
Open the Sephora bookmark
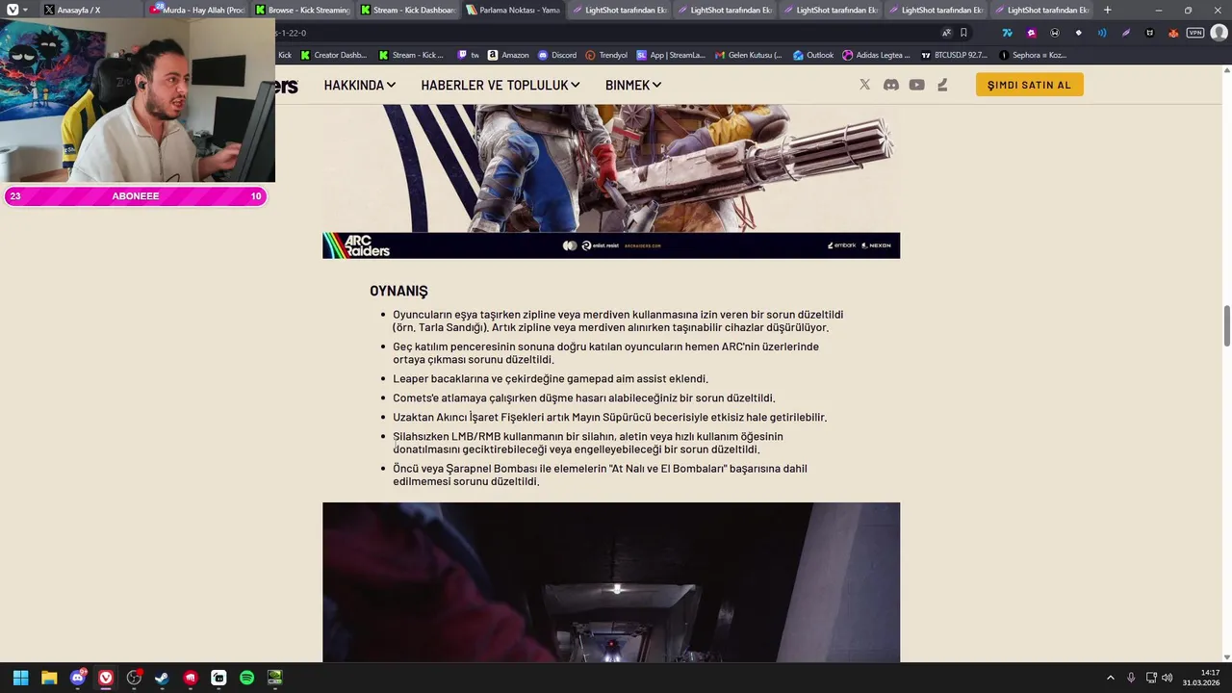[1033, 55]
